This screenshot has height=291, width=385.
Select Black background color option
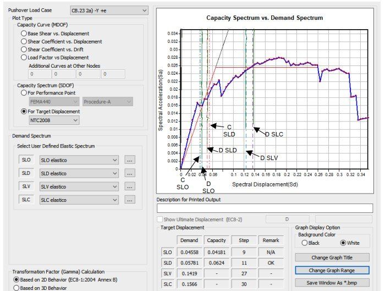[305, 243]
